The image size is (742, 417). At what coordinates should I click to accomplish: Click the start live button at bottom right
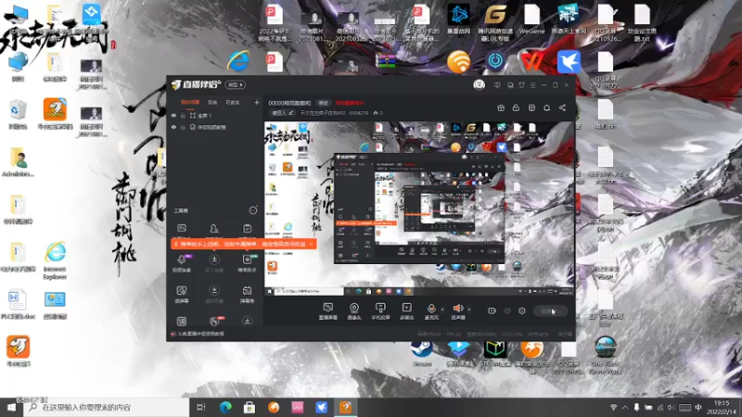tap(550, 311)
